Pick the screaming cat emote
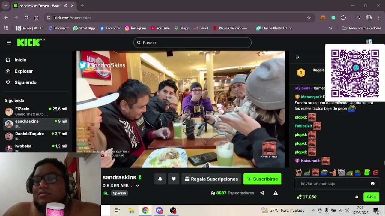This screenshot has height=216, width=385. (299, 172)
